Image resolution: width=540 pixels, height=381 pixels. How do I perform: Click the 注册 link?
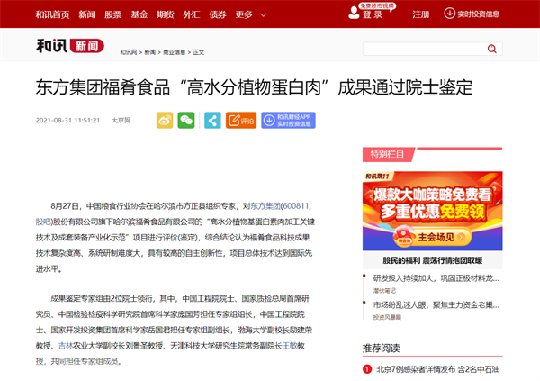click(421, 14)
